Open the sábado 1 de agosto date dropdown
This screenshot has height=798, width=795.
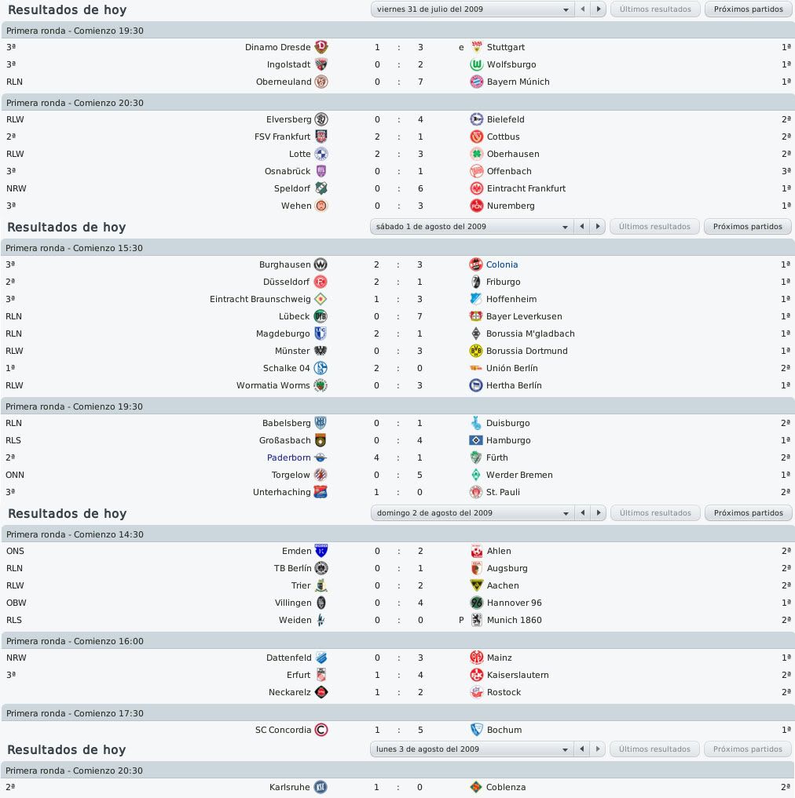point(471,227)
